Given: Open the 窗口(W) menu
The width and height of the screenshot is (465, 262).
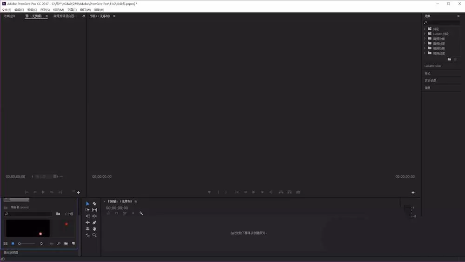Looking at the screenshot, I should pyautogui.click(x=86, y=10).
